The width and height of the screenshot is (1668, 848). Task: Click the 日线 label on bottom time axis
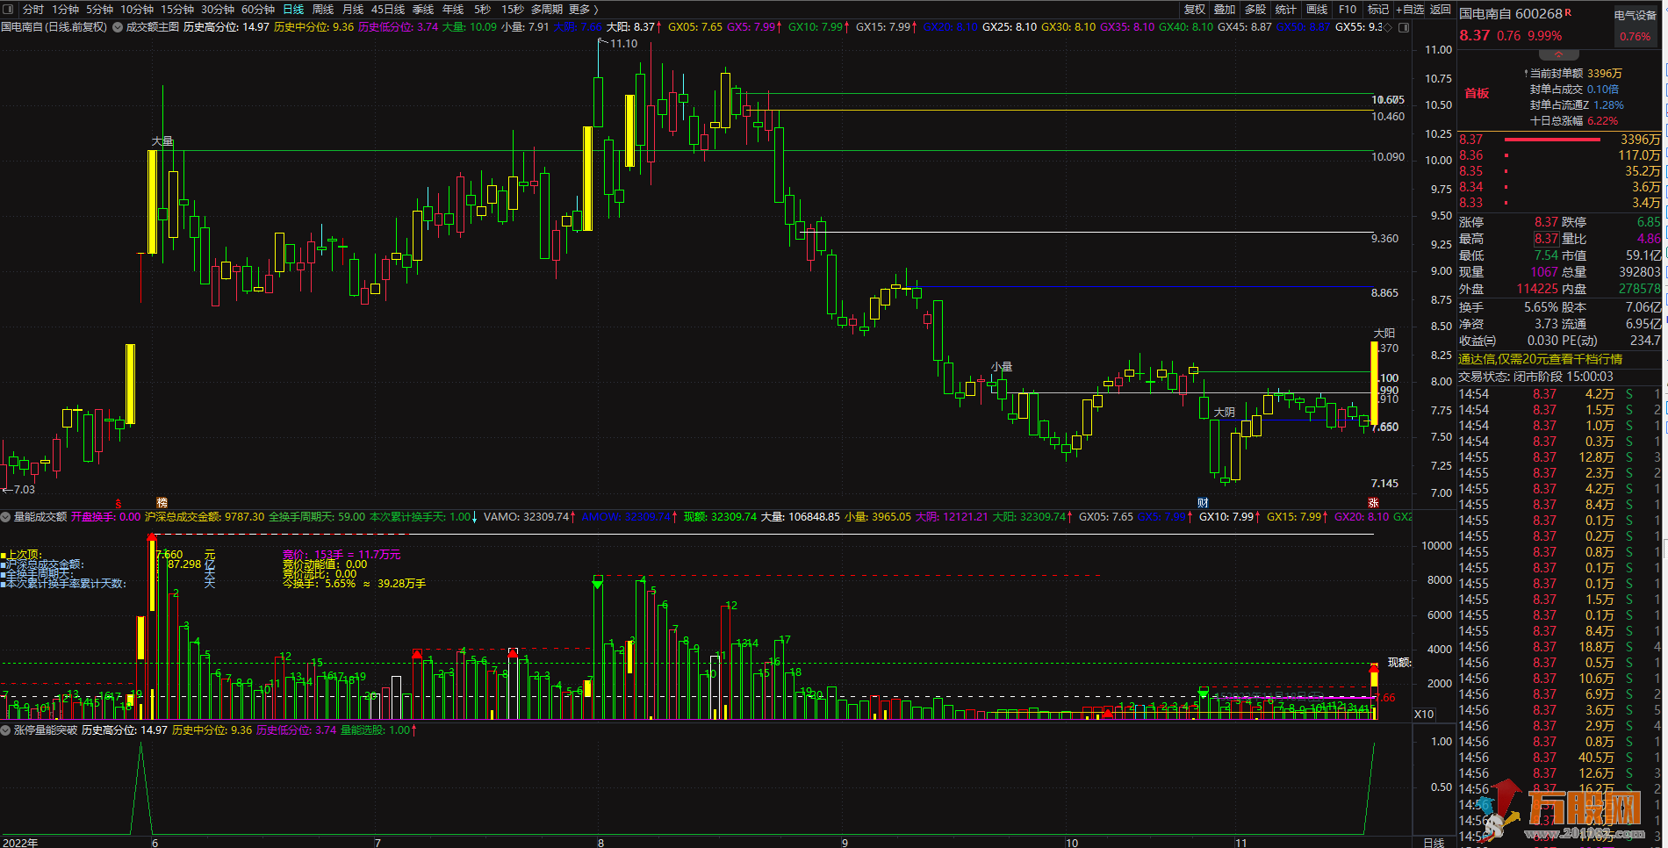[x=1434, y=843]
